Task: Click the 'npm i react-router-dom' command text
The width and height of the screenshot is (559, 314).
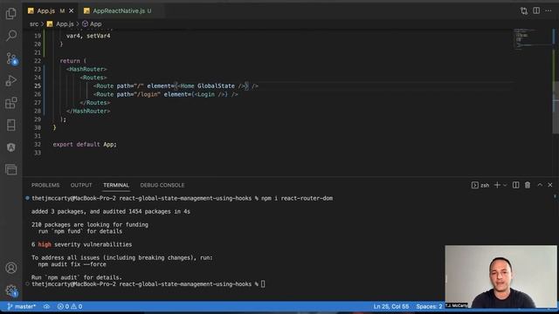Action: (297, 198)
